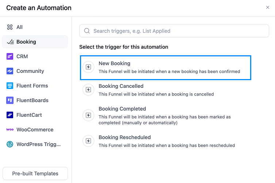Choose the Booking Completed trigger title
Image resolution: width=275 pixels, height=183 pixels.
point(122,109)
